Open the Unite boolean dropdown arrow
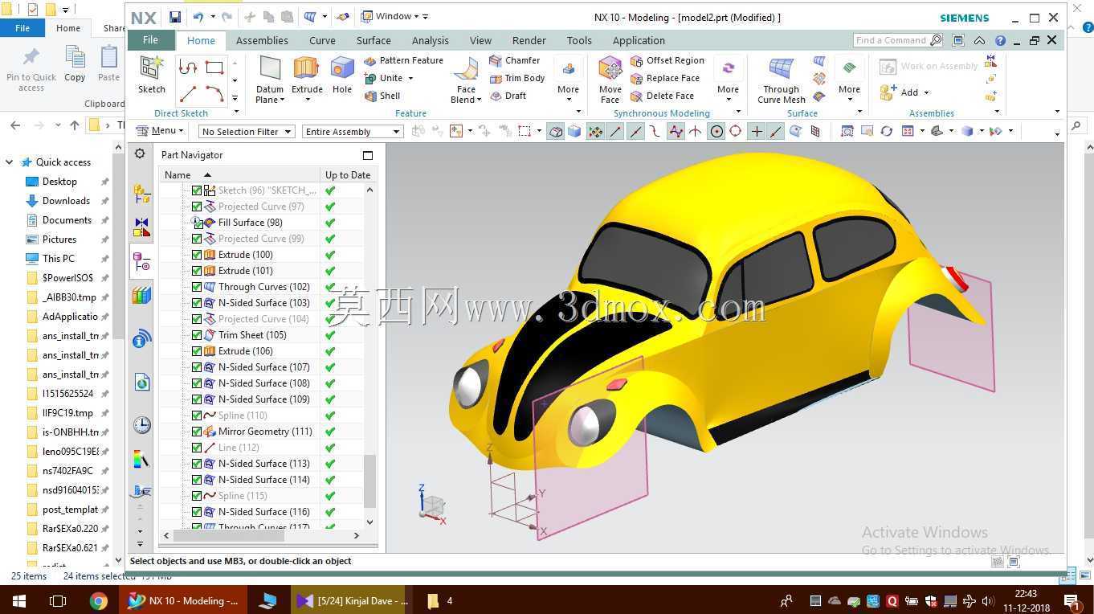Screen dimensions: 1094x614 pos(410,79)
